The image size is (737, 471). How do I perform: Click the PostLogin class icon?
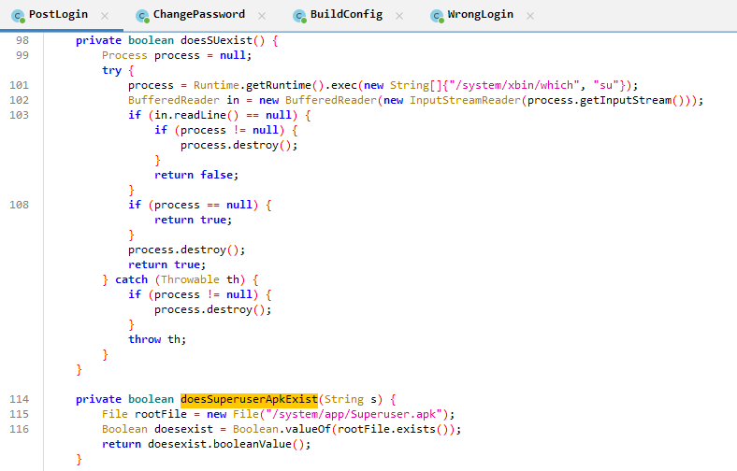click(x=18, y=16)
